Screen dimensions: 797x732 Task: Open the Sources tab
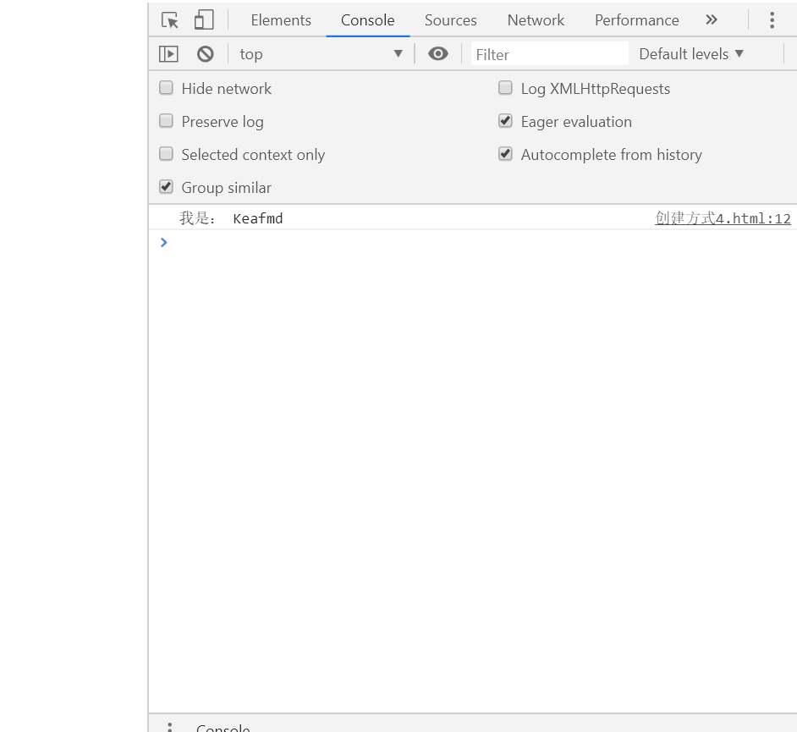(450, 20)
